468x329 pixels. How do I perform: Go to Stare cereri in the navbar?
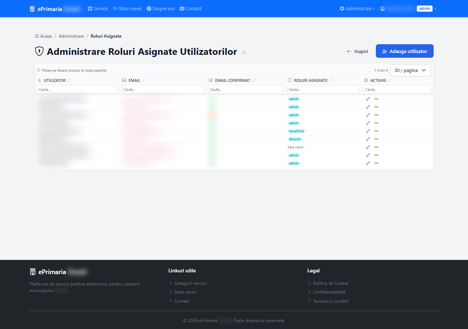coord(127,8)
